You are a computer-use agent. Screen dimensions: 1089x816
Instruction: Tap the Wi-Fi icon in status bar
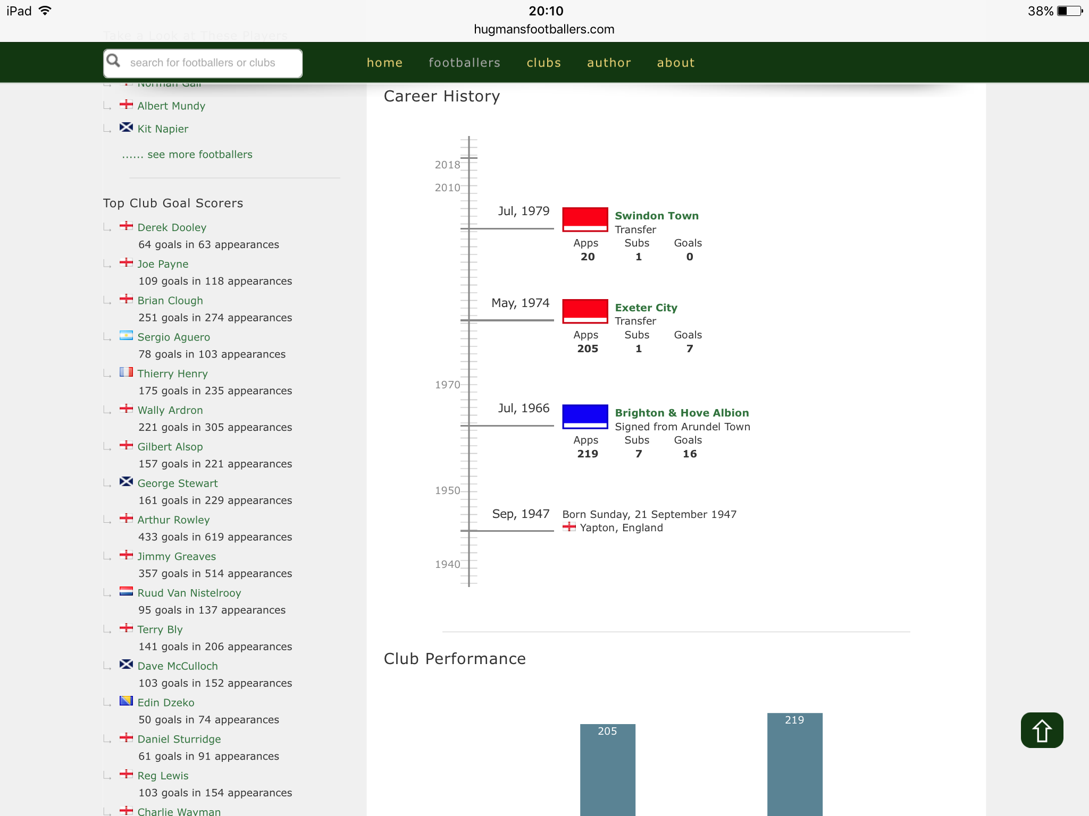click(45, 11)
